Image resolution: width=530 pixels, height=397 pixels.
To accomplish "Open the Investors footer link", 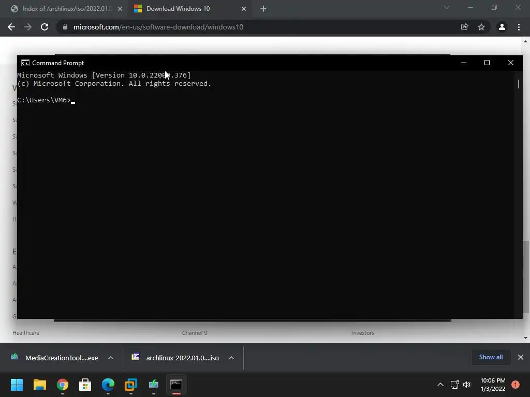I will tap(363, 333).
